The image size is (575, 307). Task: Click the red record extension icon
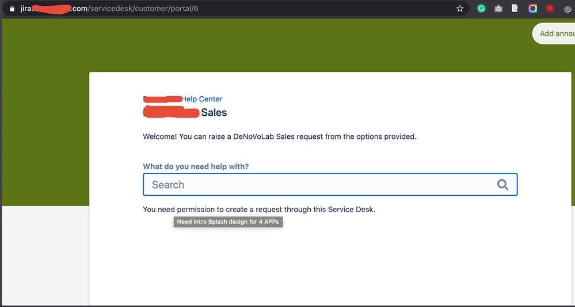(x=550, y=9)
